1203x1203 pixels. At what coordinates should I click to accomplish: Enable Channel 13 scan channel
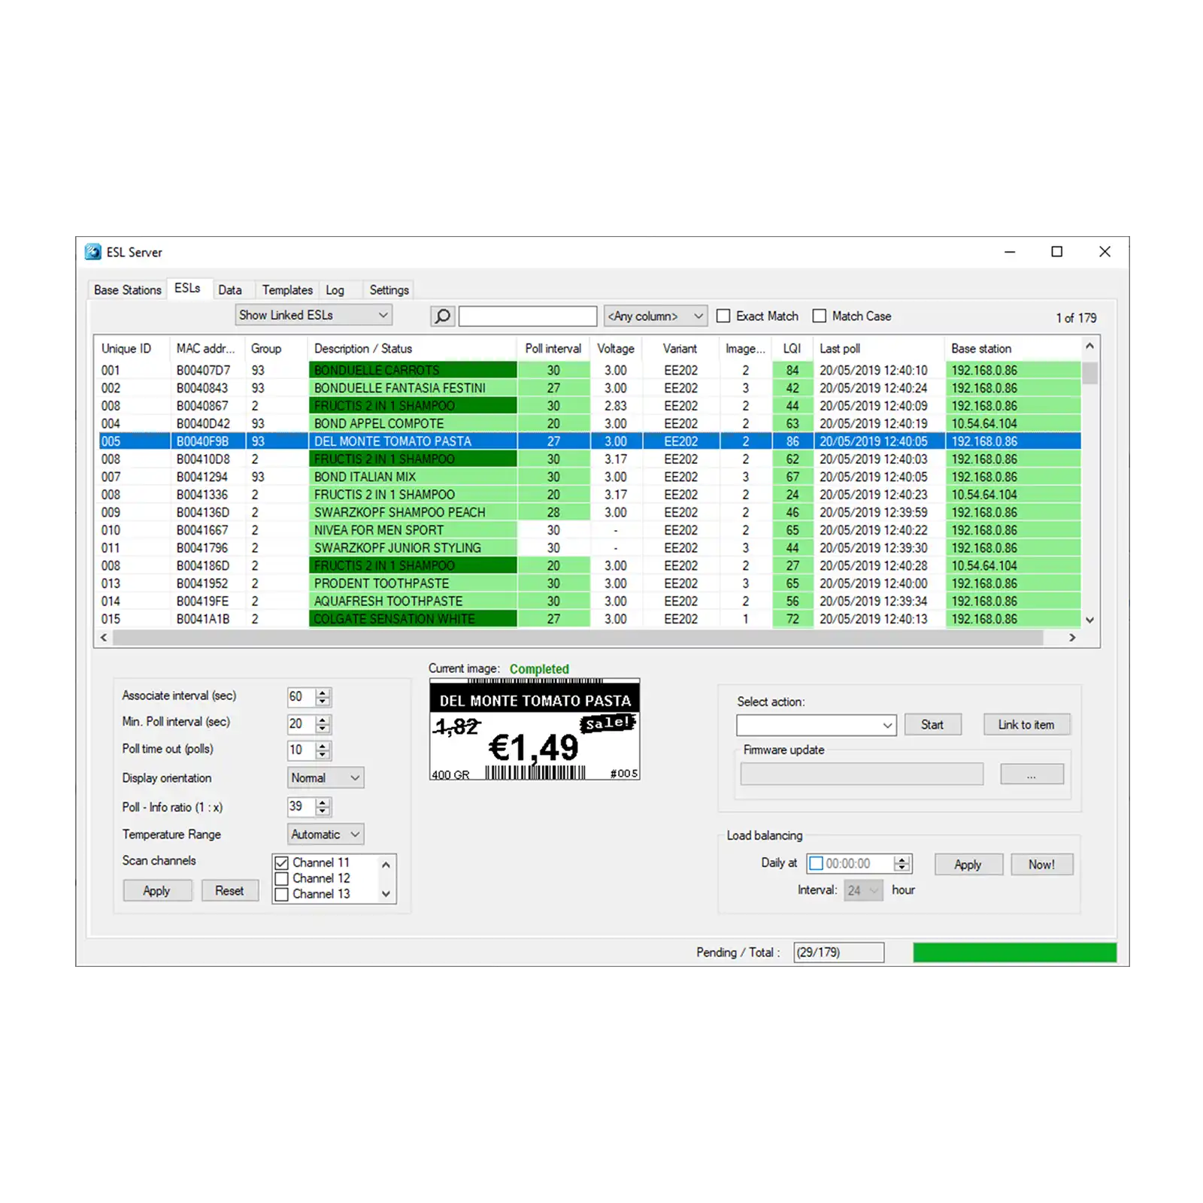click(282, 894)
